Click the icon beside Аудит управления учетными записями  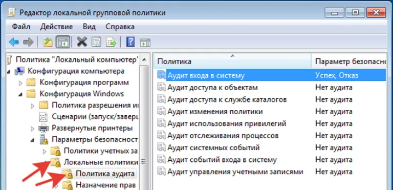(161, 172)
